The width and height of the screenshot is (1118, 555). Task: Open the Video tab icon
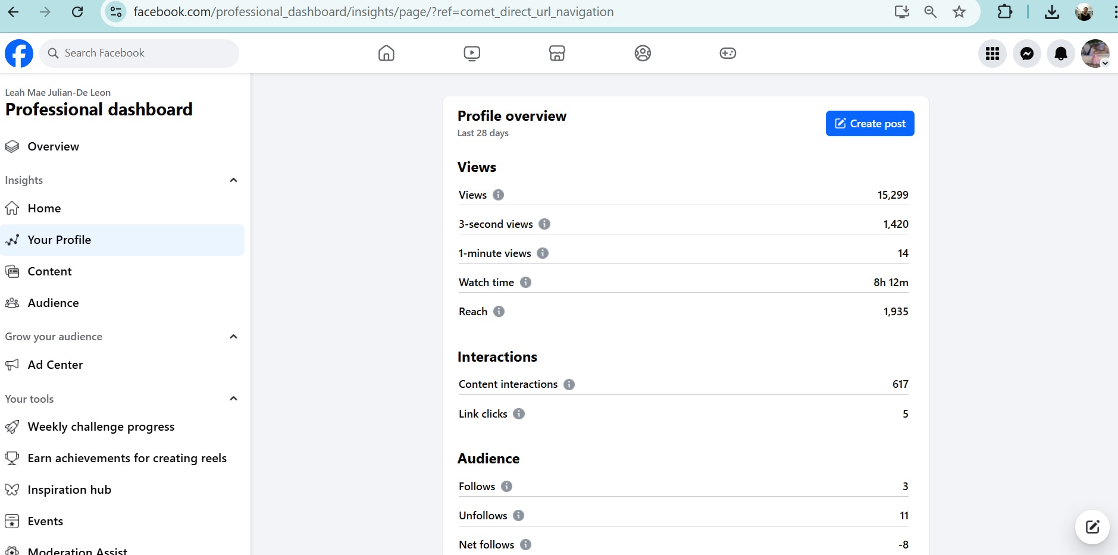(472, 54)
